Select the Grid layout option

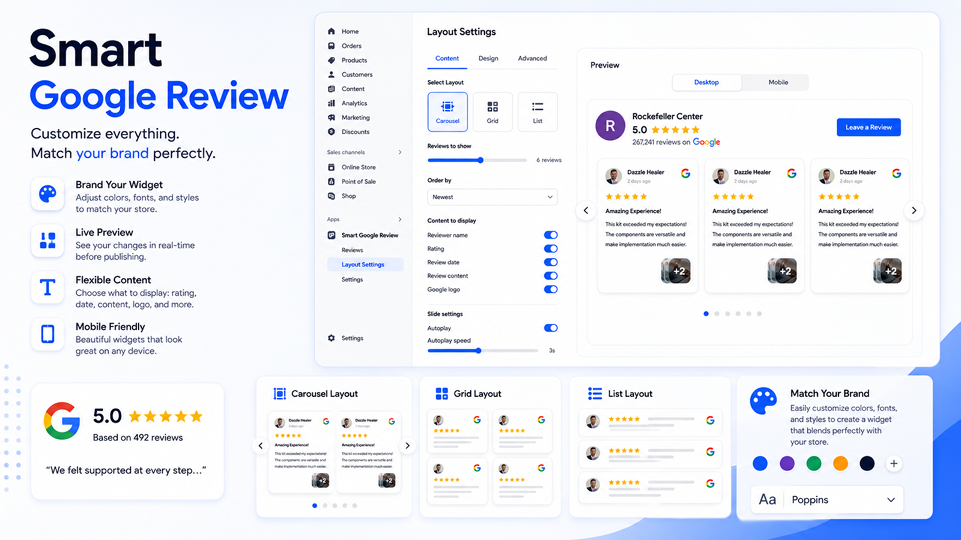(x=493, y=112)
